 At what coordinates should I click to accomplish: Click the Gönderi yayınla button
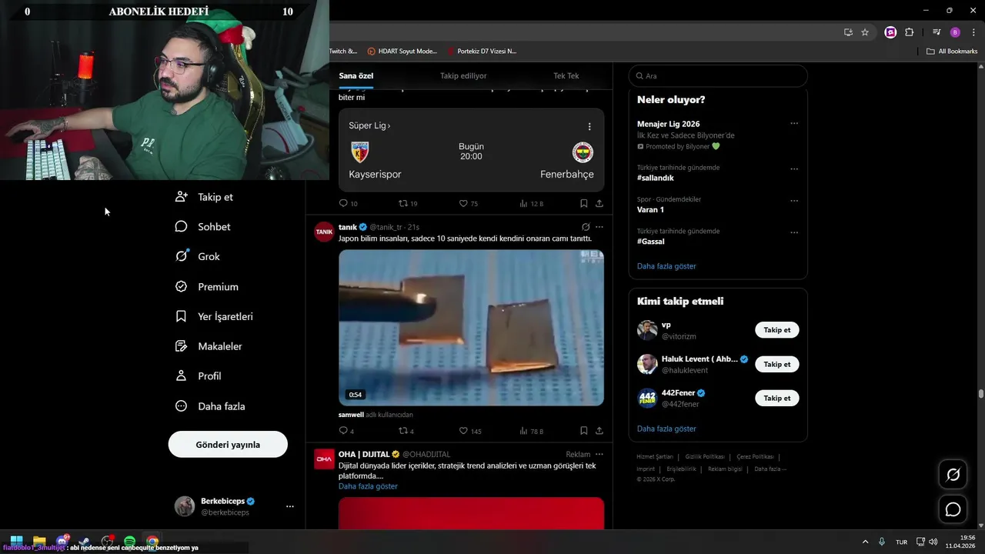(228, 445)
